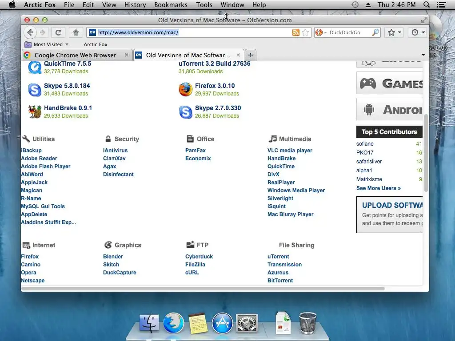The width and height of the screenshot is (455, 341).
Task: Expand the bookmarks star button arrow
Action: (399, 32)
